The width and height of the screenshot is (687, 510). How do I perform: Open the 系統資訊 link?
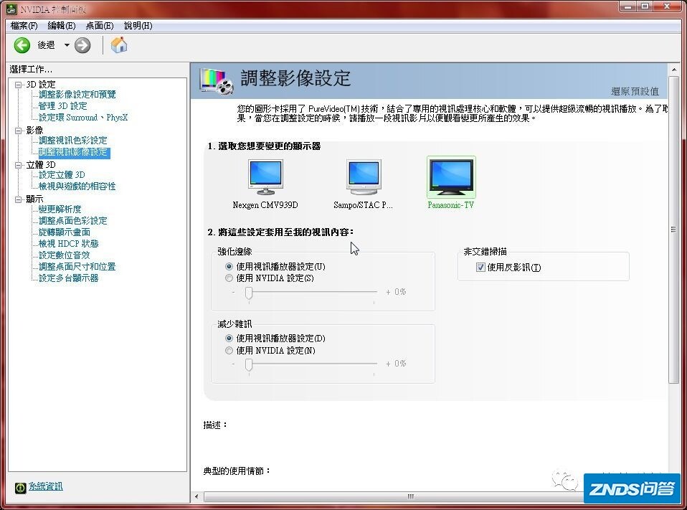tap(46, 486)
